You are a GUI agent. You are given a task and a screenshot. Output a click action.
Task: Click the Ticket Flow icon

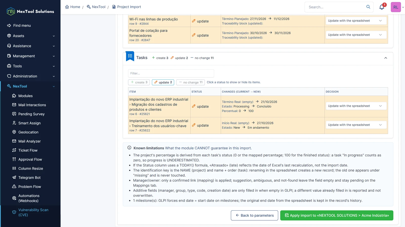(x=14, y=150)
